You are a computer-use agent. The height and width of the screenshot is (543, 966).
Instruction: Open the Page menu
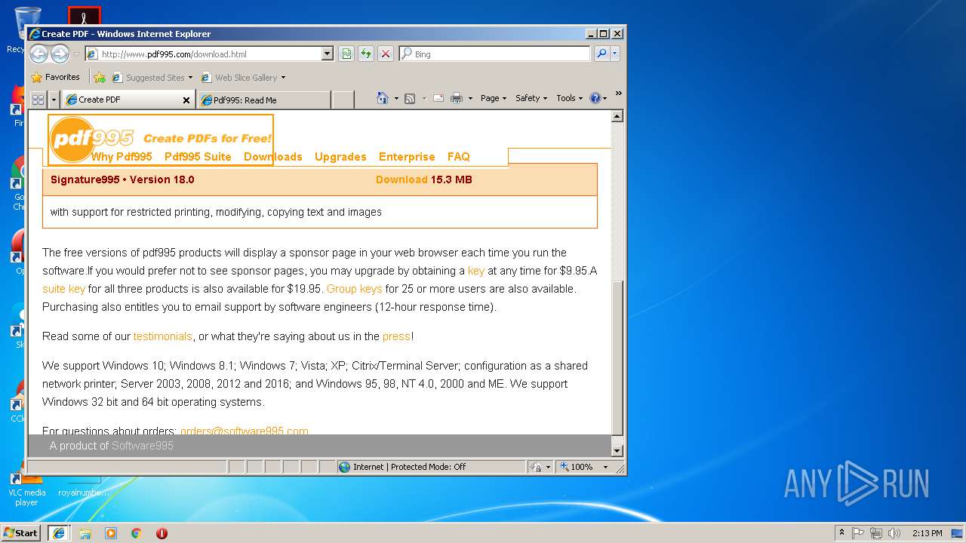[x=494, y=98]
